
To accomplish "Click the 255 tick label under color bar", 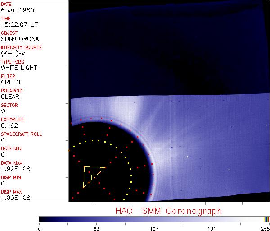I will pos(265,229).
